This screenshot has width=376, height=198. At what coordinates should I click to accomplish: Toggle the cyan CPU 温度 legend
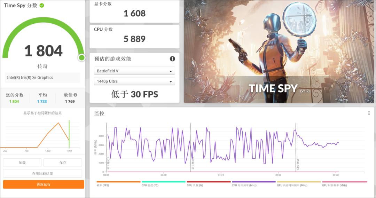pyautogui.click(x=164, y=184)
